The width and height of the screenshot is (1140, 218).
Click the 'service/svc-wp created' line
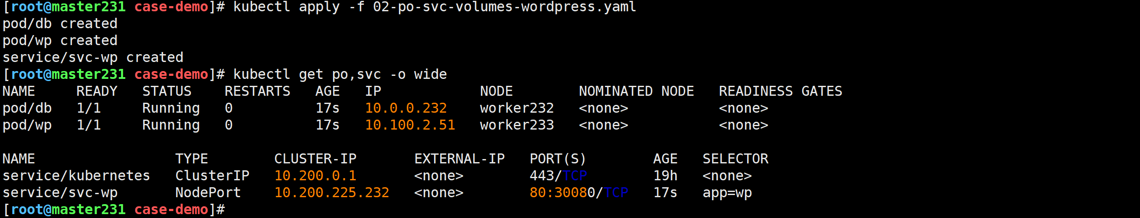(93, 58)
